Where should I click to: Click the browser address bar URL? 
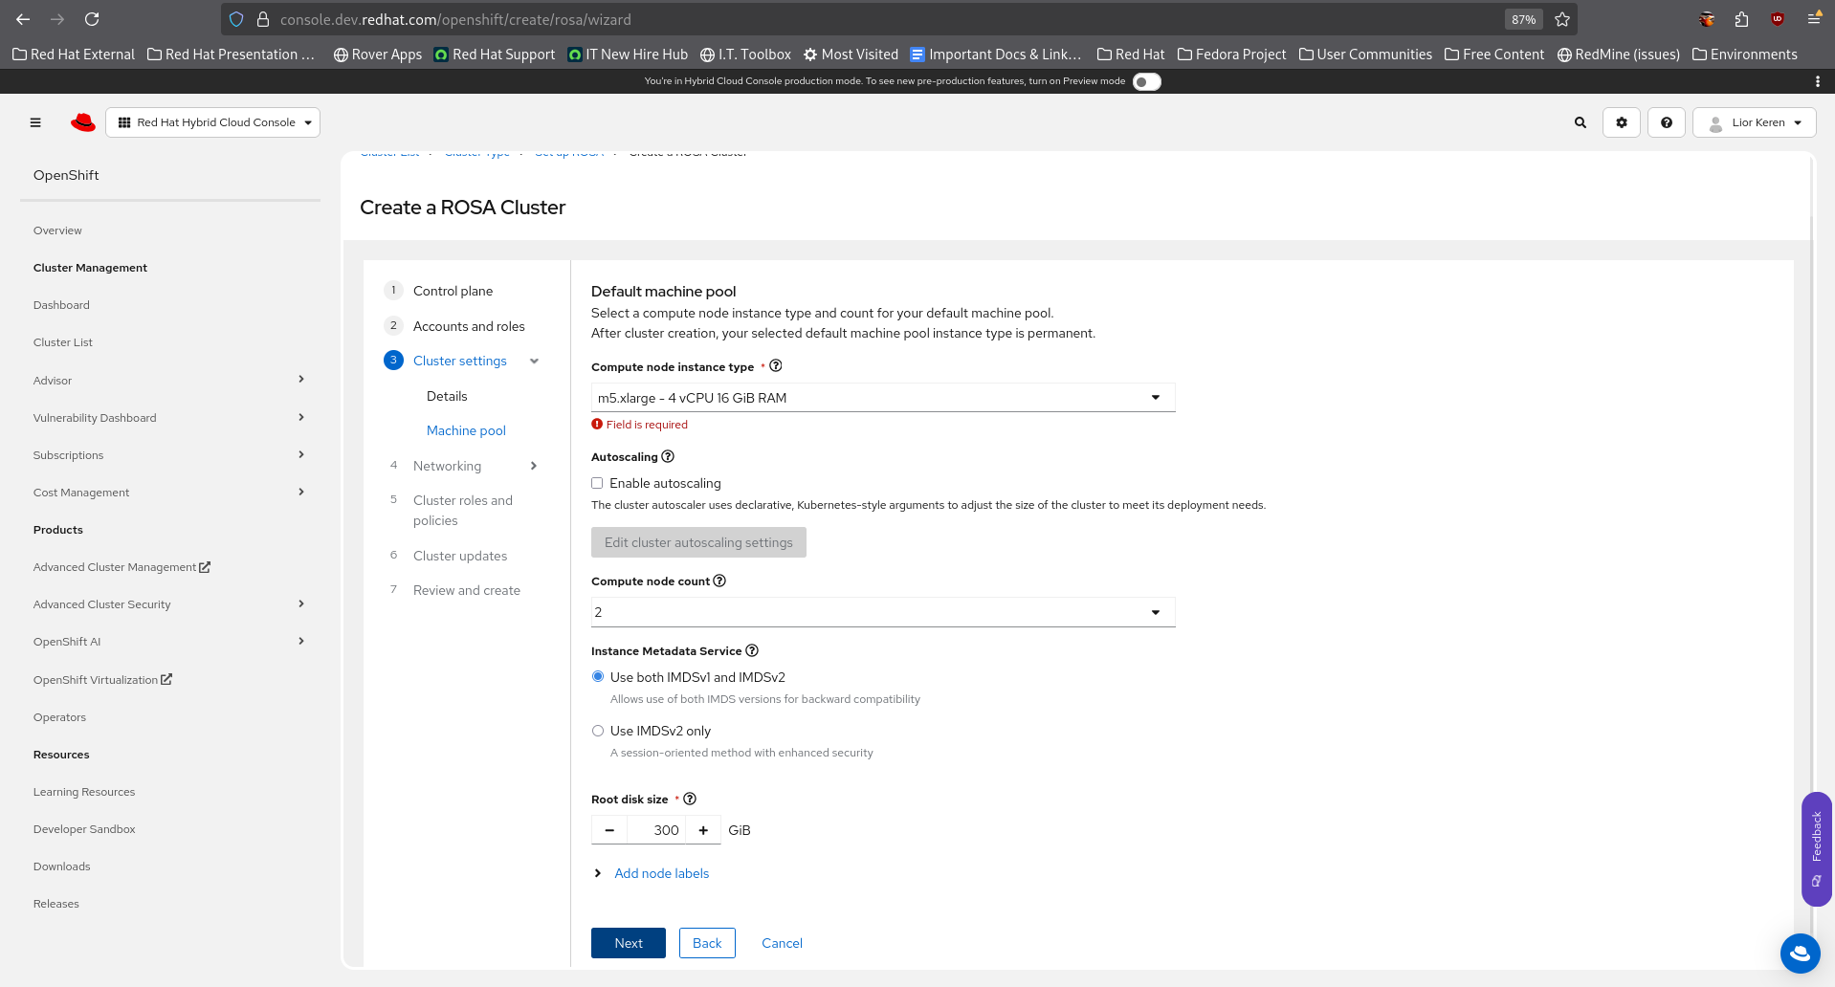[x=455, y=19]
